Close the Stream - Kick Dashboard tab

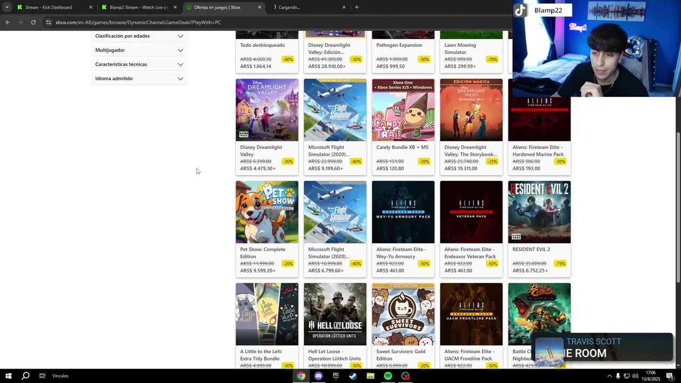(90, 7)
